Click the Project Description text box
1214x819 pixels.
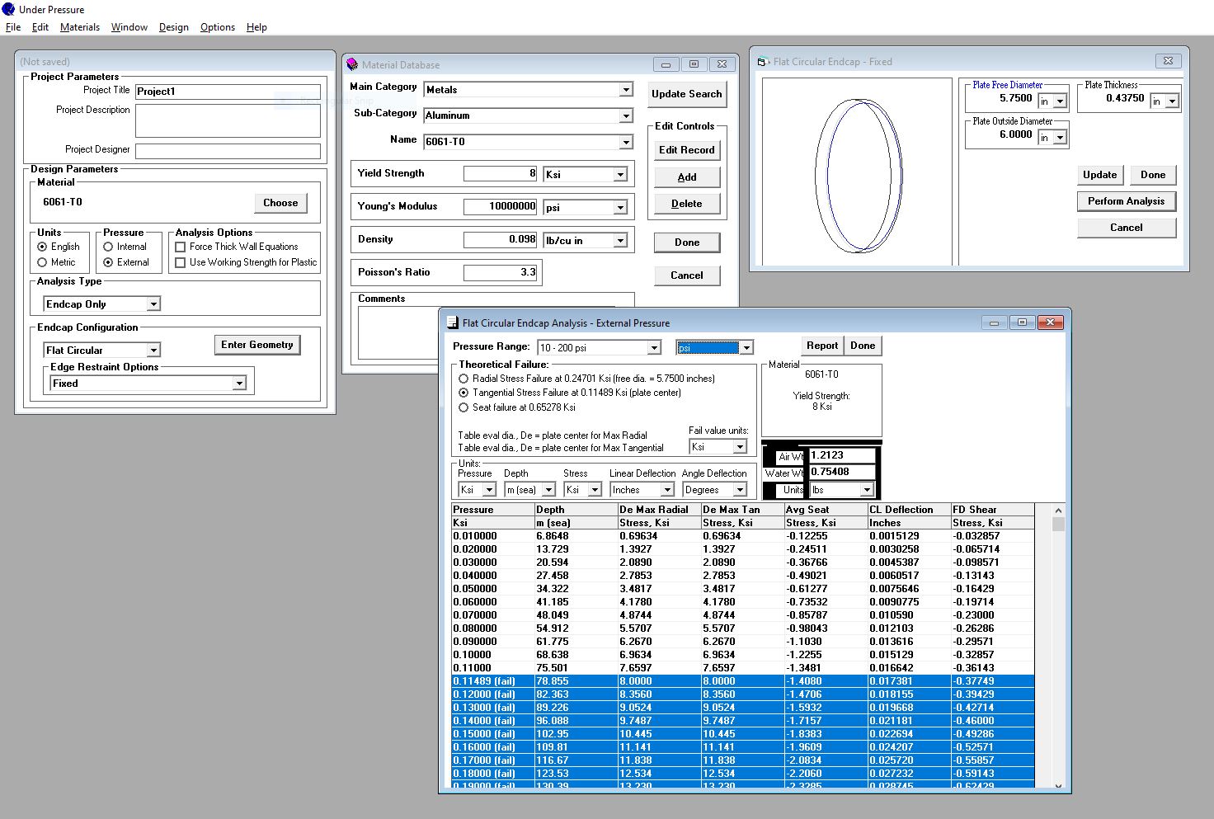[x=228, y=121]
